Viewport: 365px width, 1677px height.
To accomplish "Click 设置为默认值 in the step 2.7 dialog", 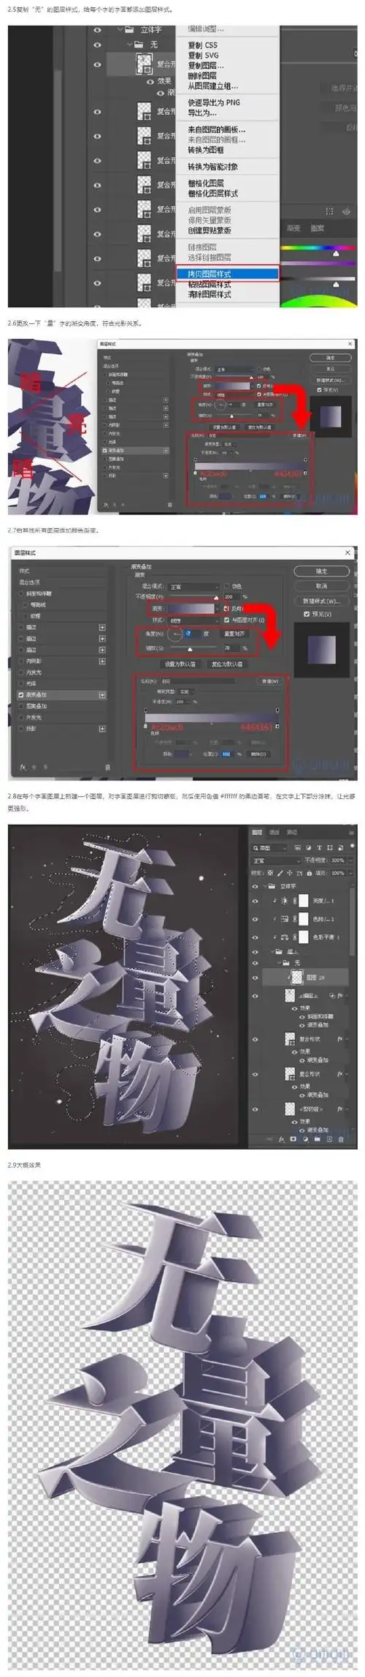I will coord(180,664).
